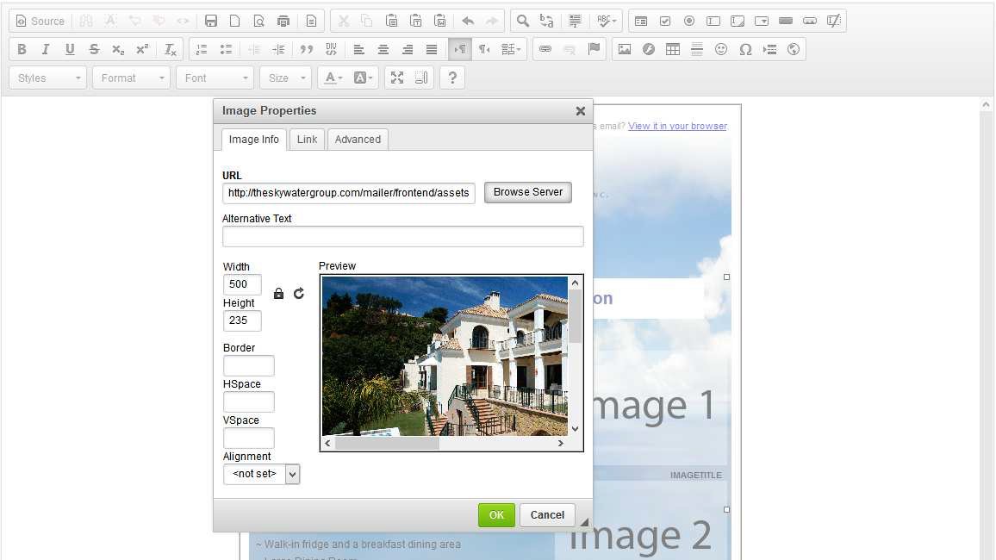Insert a Special Character (omega)

pos(745,49)
